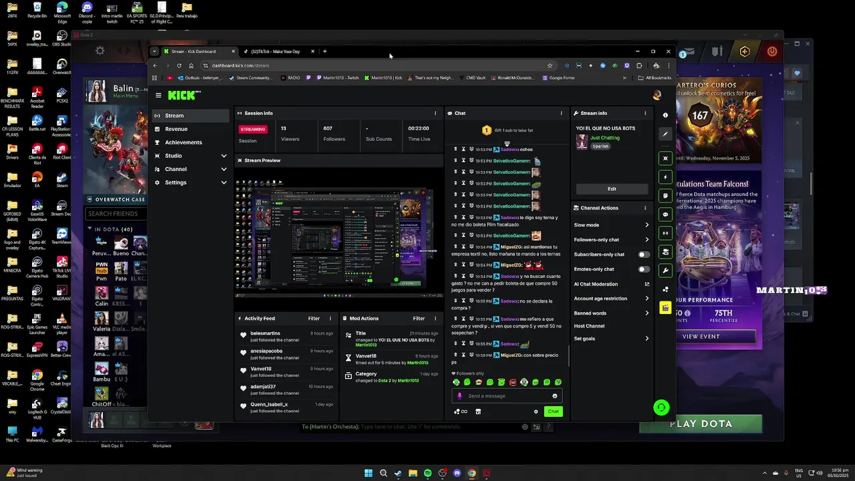Click the Just Chatting category link

click(605, 138)
